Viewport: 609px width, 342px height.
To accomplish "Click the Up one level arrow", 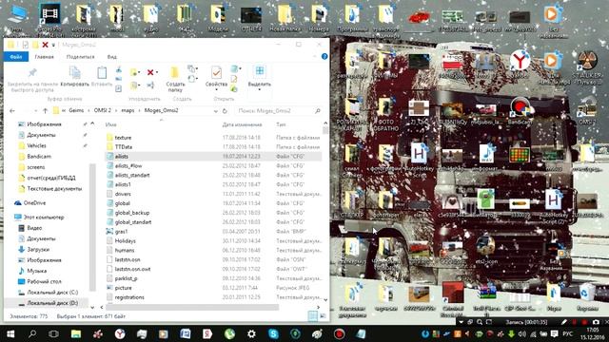I will click(x=45, y=111).
